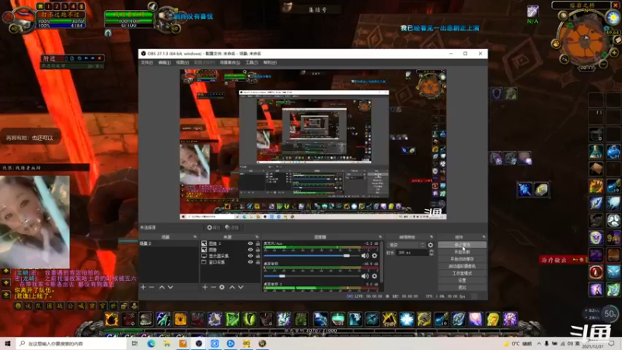Lock the 显示器采集 source
The height and width of the screenshot is (350, 622).
257,256
